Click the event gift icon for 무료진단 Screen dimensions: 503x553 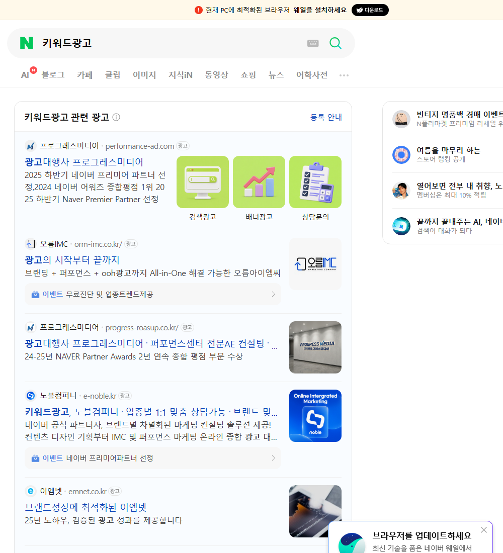(35, 294)
